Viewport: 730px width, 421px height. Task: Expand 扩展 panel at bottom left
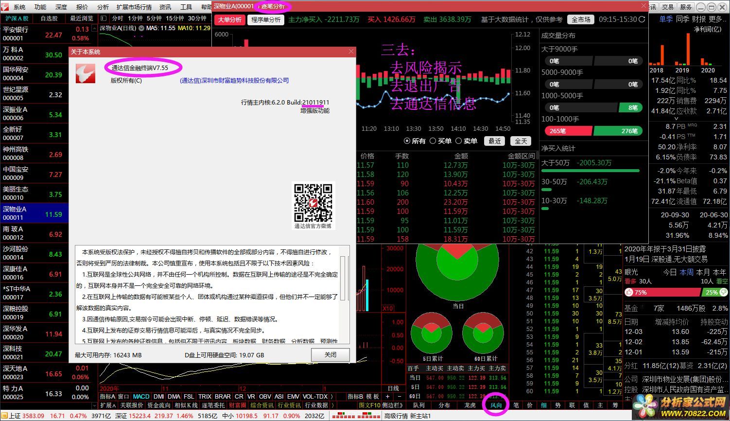(108, 405)
